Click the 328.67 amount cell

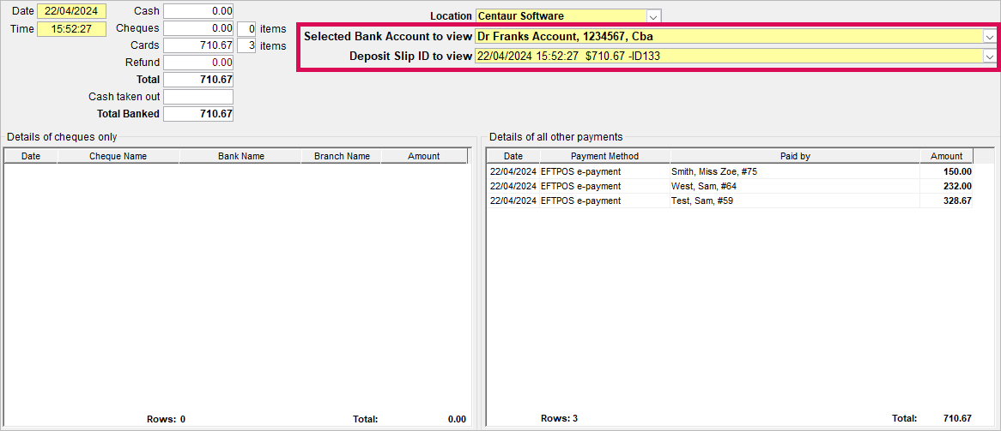946,201
